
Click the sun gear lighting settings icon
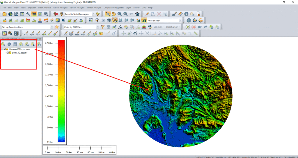pos(195,20)
